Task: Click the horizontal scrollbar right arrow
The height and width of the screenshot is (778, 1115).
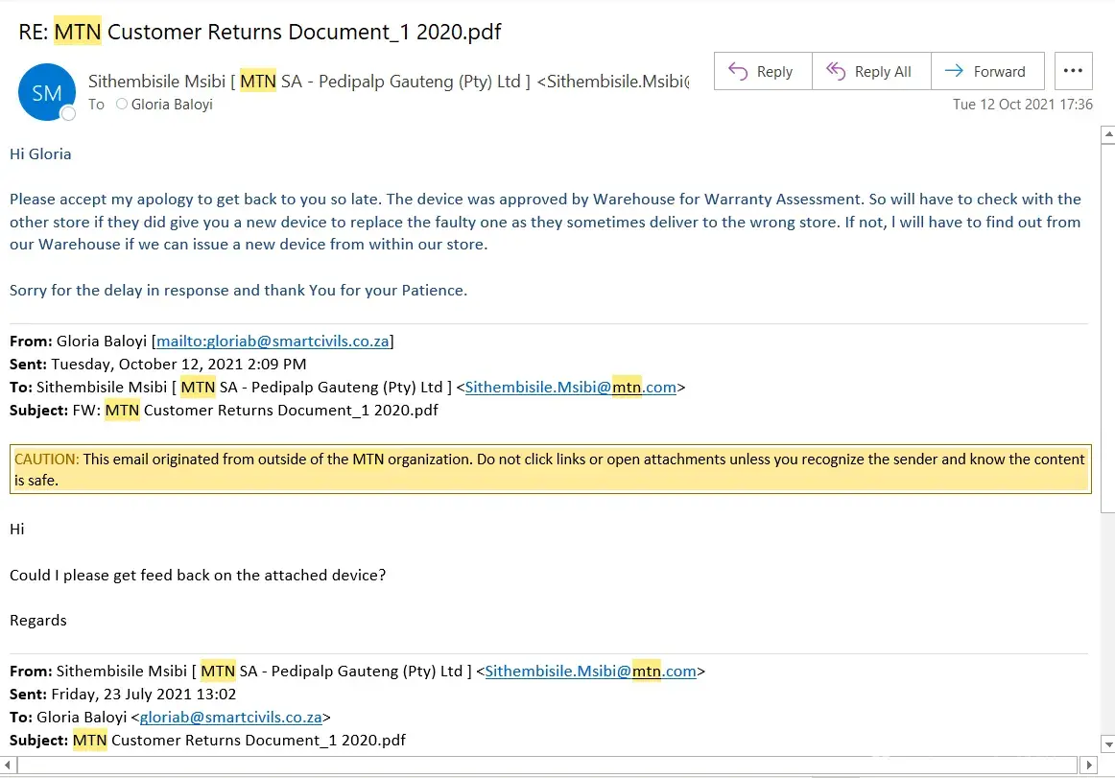Action: (x=1088, y=766)
